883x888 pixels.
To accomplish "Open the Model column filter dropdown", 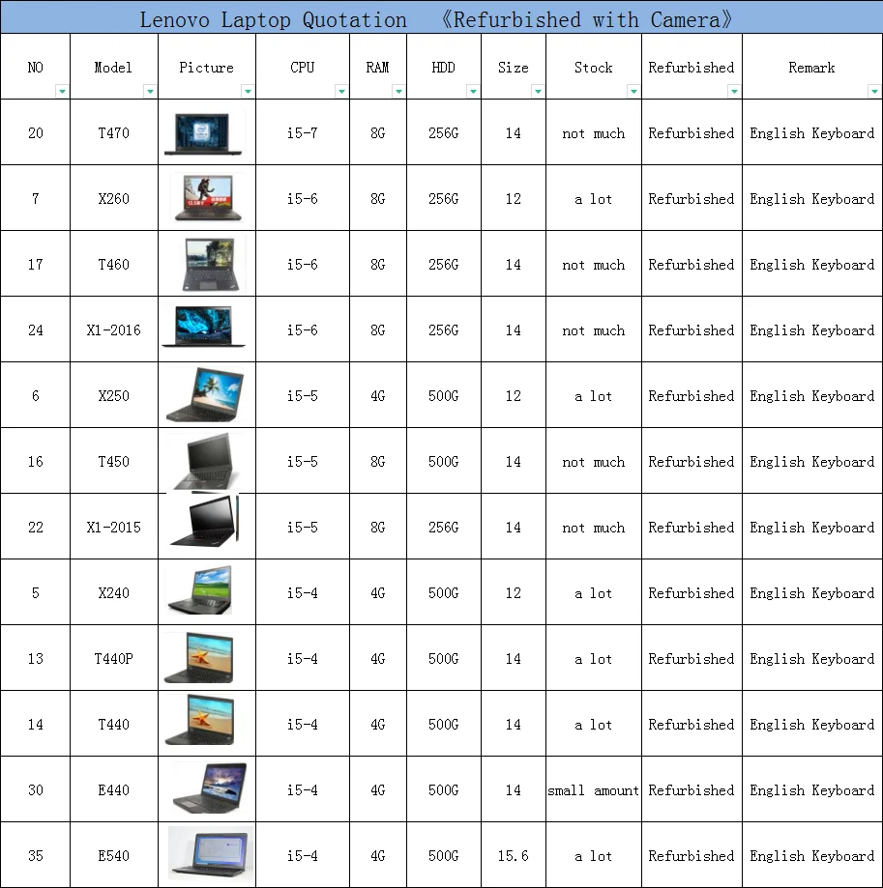I will pyautogui.click(x=151, y=91).
